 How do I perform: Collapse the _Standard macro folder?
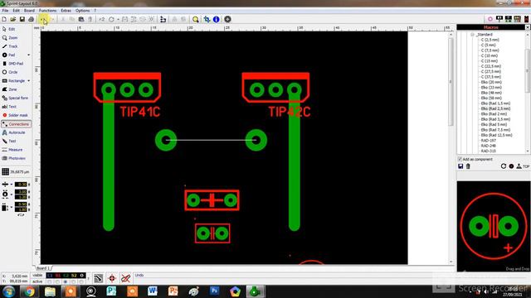(x=472, y=35)
